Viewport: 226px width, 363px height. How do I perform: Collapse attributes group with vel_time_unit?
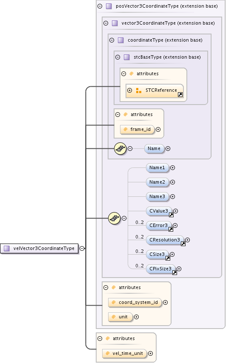[100, 338]
